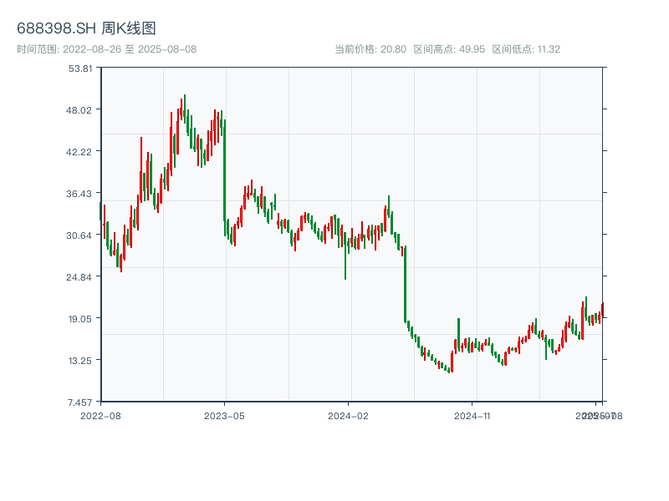Click the 2023-05 x-axis date label
Viewport: 669px width, 501px height.
pos(224,415)
